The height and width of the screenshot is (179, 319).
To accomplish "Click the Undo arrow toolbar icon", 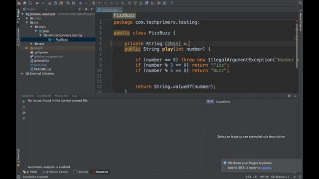I will [x=37, y=3].
